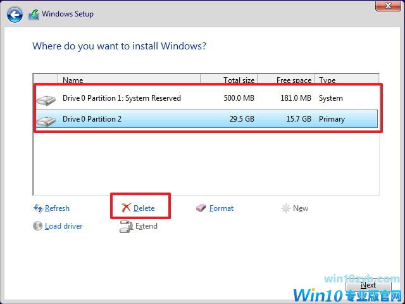Viewport: 405px width, 304px height.
Task: Select the Drive 0 Partition 2 row
Action: [x=207, y=119]
